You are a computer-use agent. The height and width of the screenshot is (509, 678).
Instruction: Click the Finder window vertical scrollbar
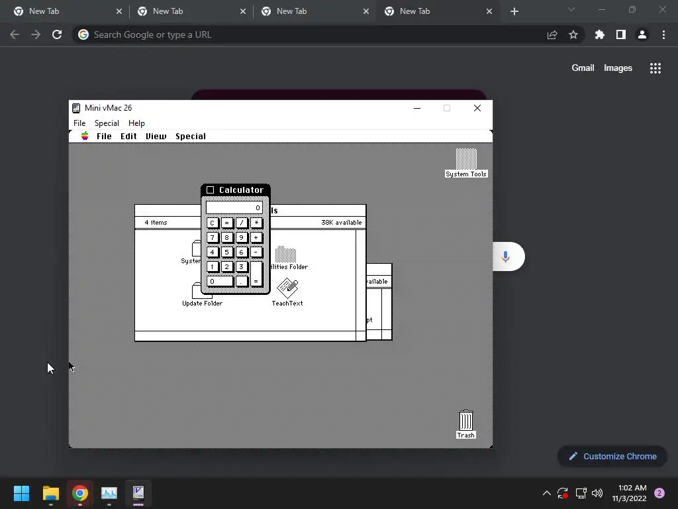(361, 280)
